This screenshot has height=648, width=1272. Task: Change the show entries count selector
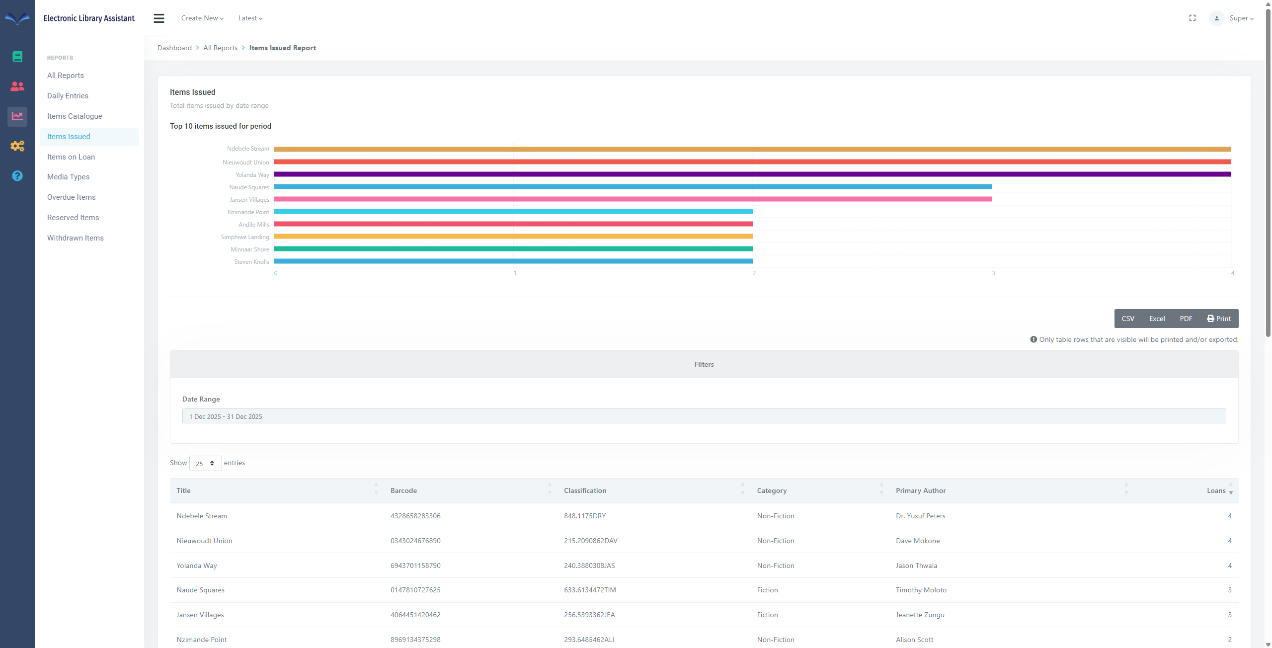[205, 463]
